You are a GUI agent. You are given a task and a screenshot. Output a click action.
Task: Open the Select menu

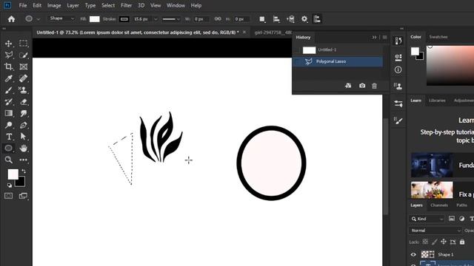[108, 5]
